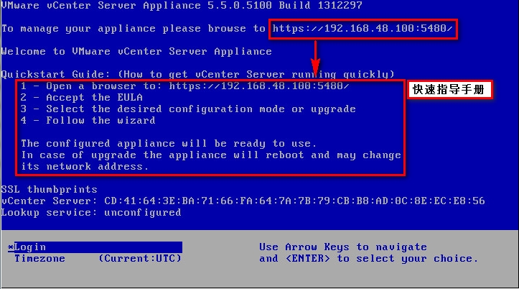
Task: Click "3 - Select the desired configuration mode" line
Action: click(x=188, y=109)
